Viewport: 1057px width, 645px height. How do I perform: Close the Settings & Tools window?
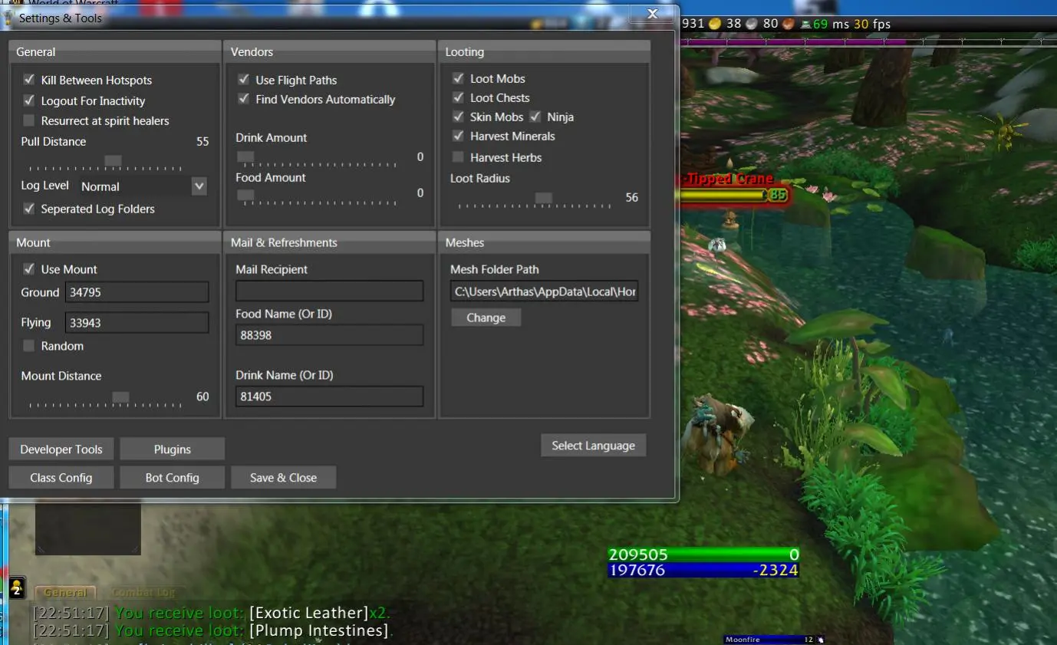(x=653, y=13)
